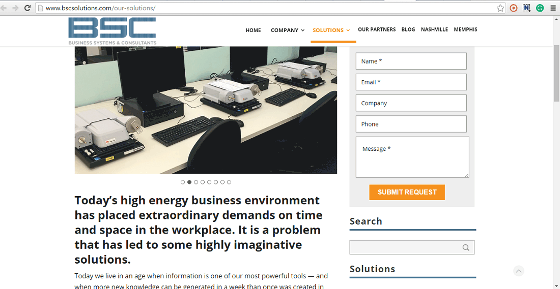Click the browser reload button

click(x=27, y=8)
